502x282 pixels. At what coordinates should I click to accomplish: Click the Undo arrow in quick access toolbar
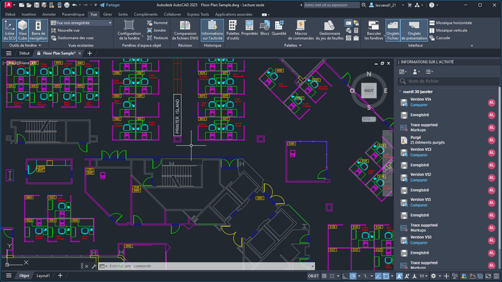pos(75,5)
